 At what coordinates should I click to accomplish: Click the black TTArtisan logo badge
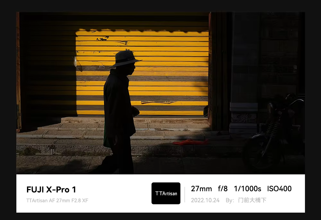click(x=166, y=193)
